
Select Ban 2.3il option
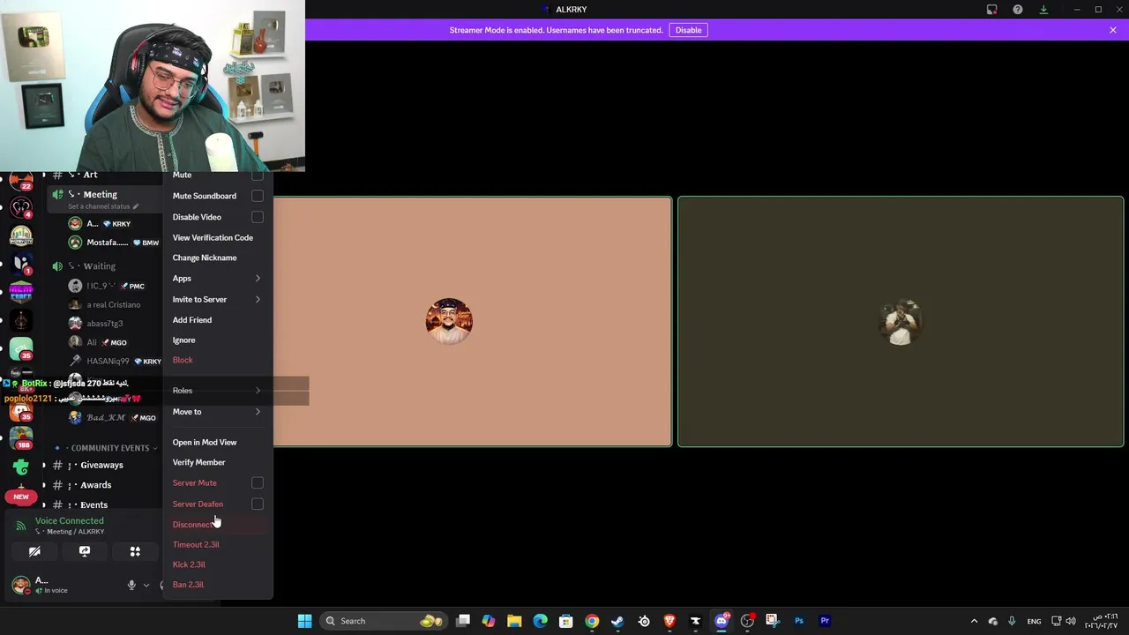click(x=188, y=585)
